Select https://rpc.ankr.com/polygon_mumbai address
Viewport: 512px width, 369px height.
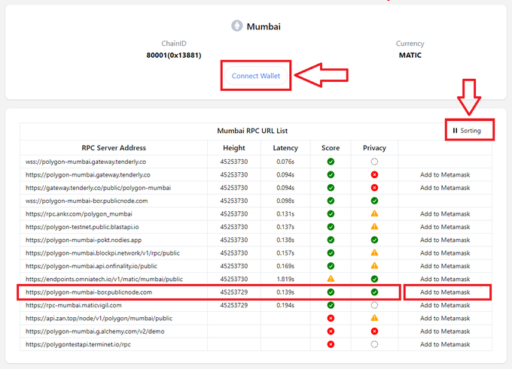79,214
